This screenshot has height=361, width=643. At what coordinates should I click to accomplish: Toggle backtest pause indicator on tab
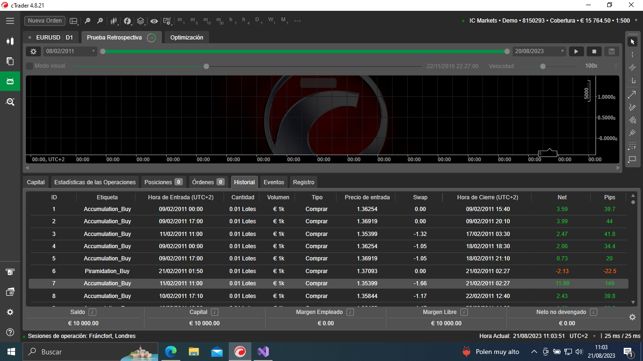151,38
